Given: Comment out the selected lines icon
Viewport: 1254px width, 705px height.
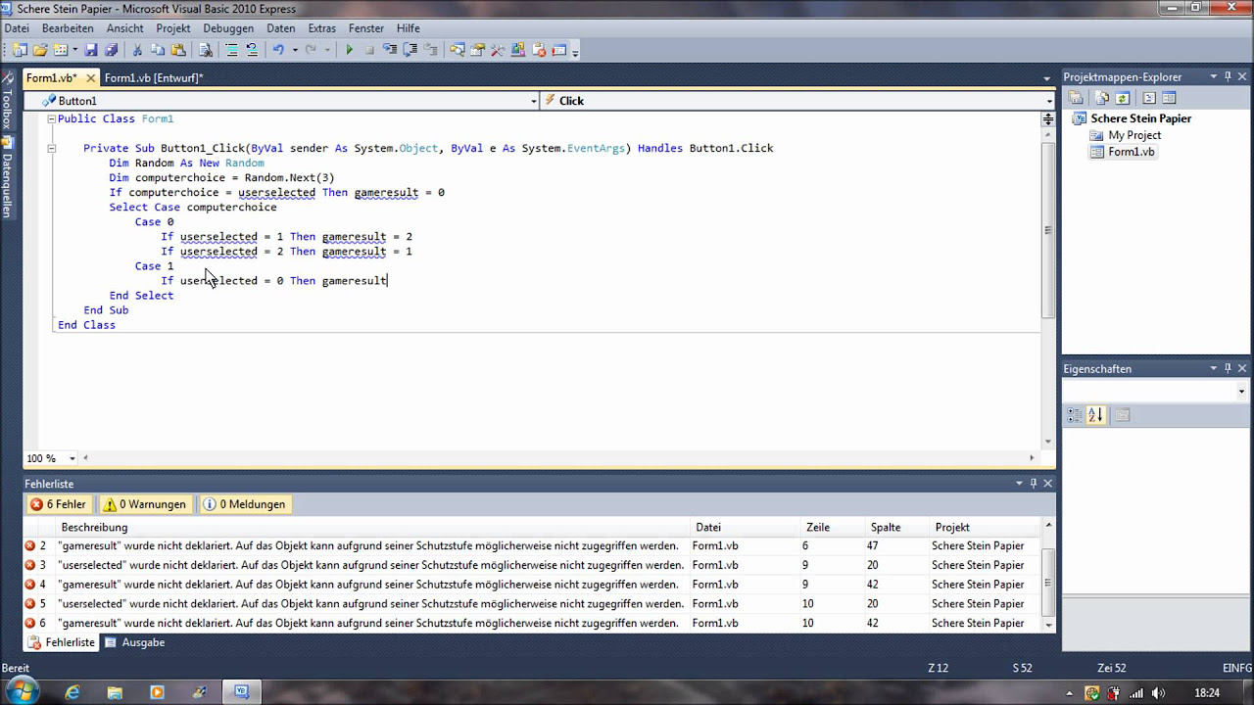Looking at the screenshot, I should (231, 50).
